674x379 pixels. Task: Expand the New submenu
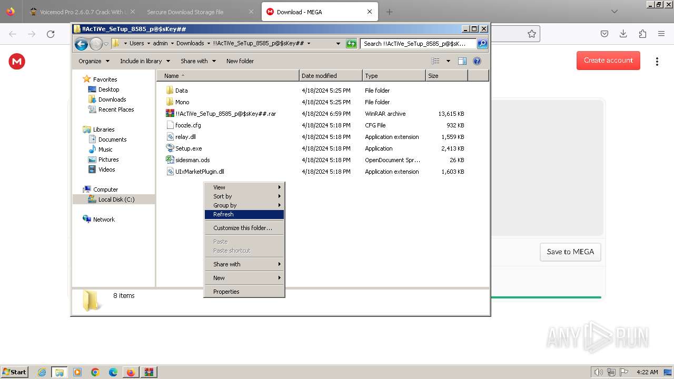(244, 278)
